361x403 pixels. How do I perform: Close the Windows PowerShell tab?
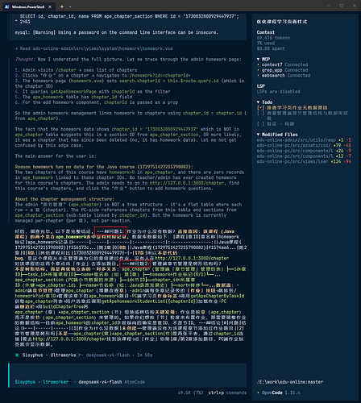[50, 6]
